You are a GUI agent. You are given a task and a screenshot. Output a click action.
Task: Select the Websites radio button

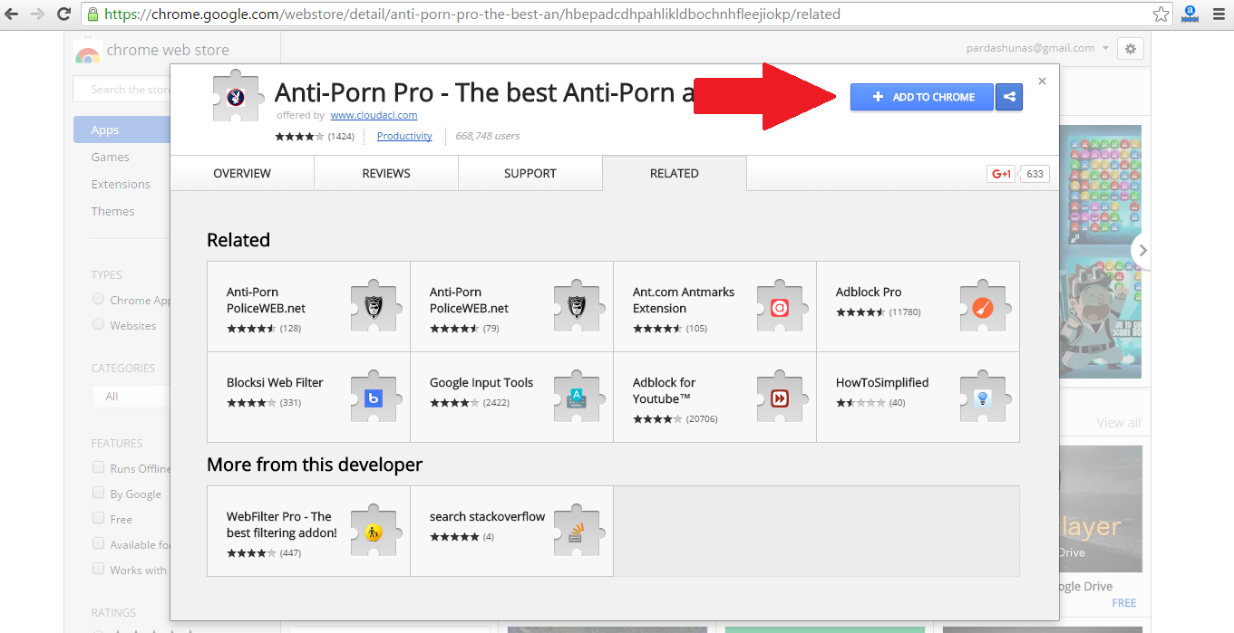tap(98, 324)
